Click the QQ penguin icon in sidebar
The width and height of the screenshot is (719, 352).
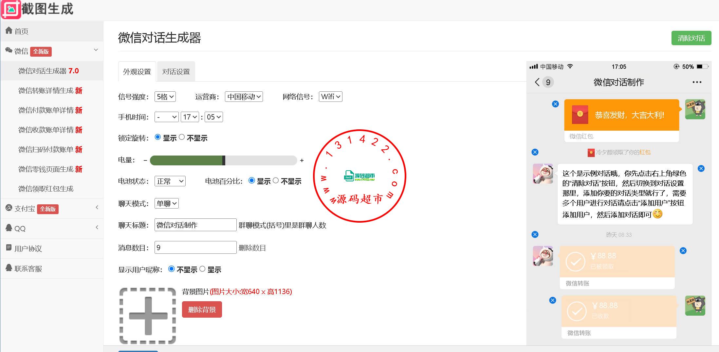click(x=9, y=228)
